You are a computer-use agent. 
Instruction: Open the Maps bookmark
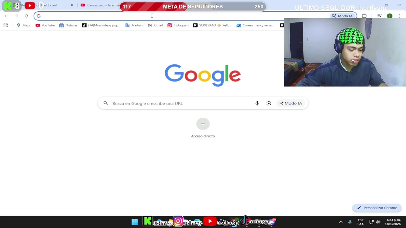24,25
